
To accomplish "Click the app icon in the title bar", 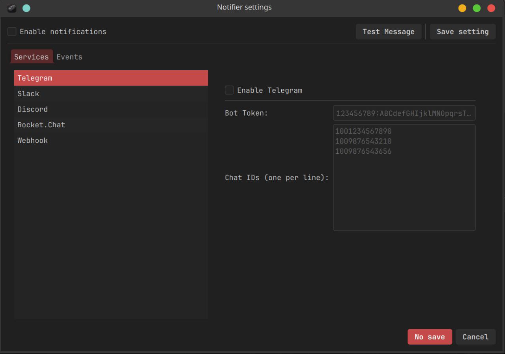I will pos(12,8).
